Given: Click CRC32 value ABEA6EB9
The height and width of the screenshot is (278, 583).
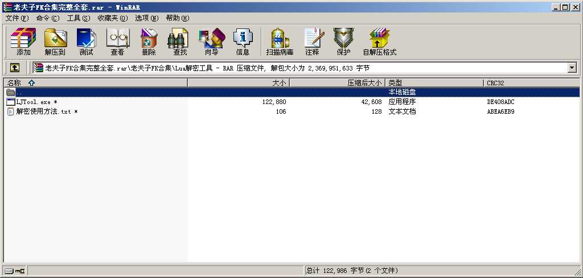Looking at the screenshot, I should (x=501, y=111).
